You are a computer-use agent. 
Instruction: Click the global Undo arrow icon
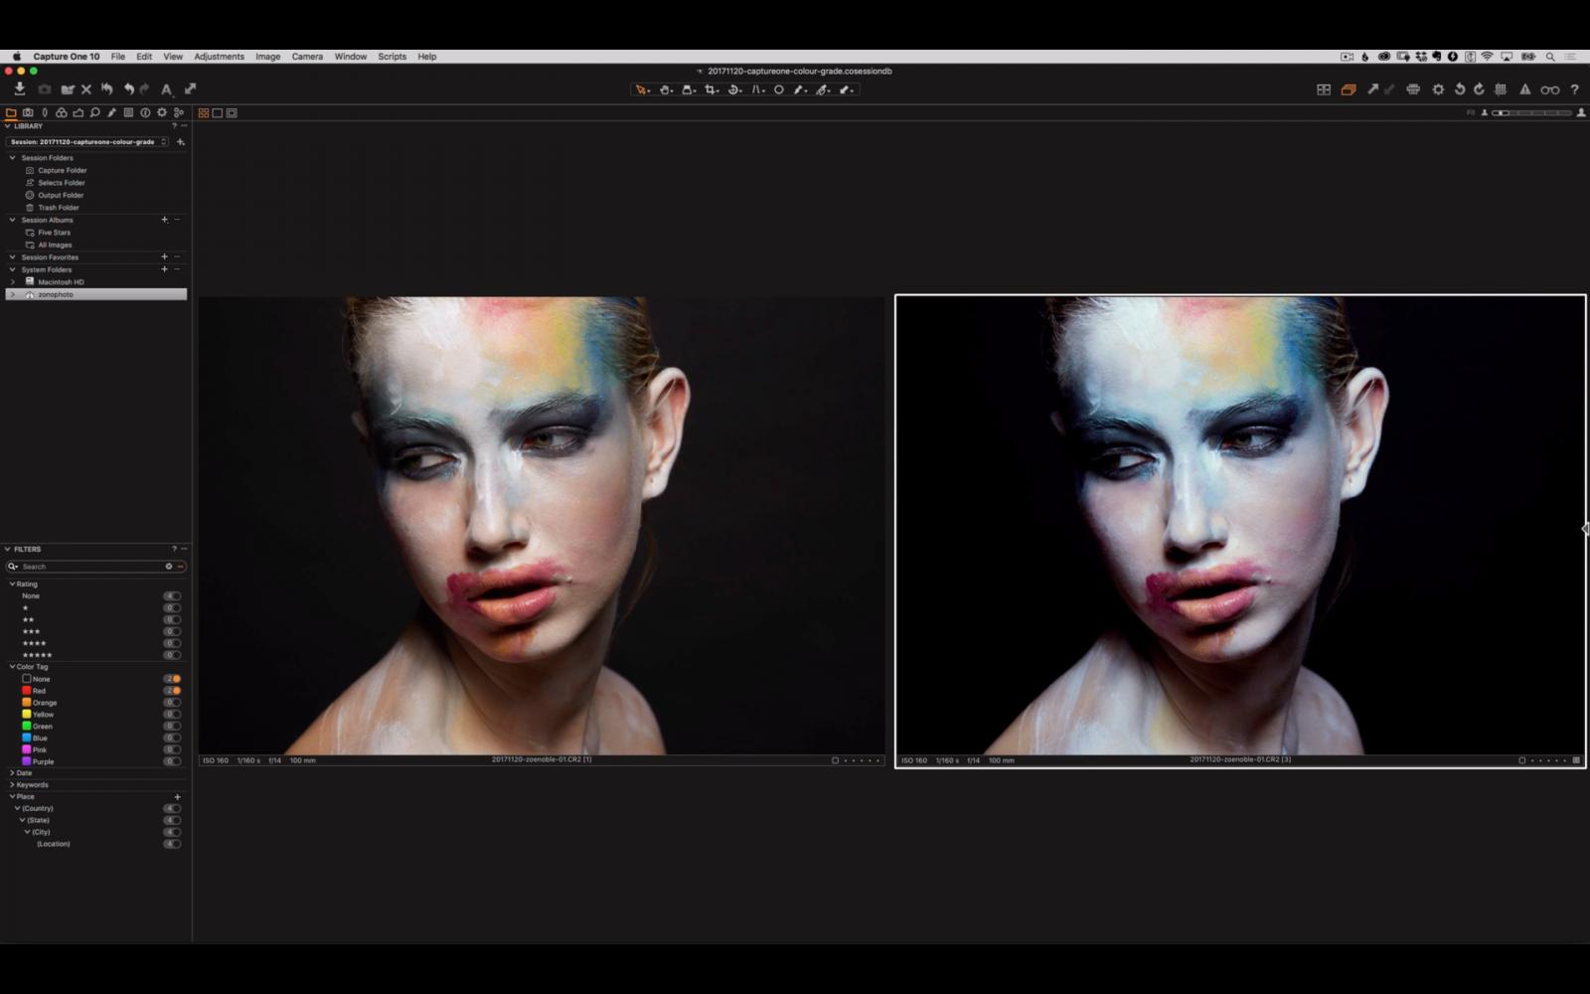(x=1460, y=89)
